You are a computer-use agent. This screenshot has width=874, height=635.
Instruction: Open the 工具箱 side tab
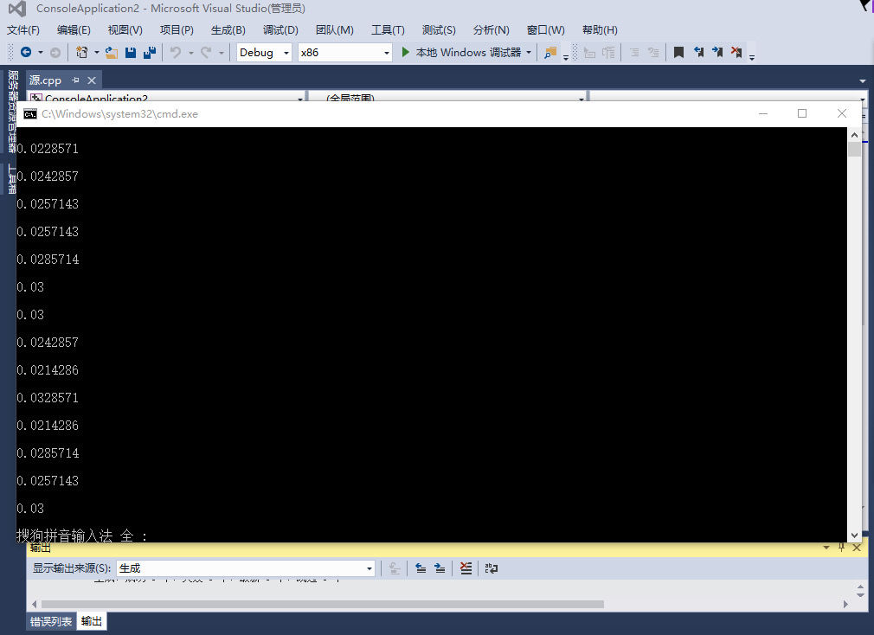(11, 179)
